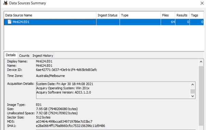
Task: Click the Acquiry Operating System line
Action: pos(63,88)
